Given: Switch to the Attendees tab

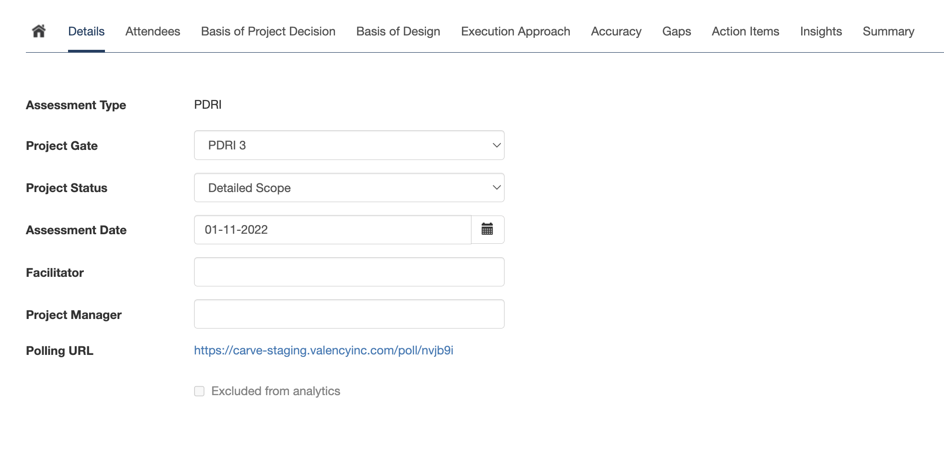Looking at the screenshot, I should tap(152, 32).
